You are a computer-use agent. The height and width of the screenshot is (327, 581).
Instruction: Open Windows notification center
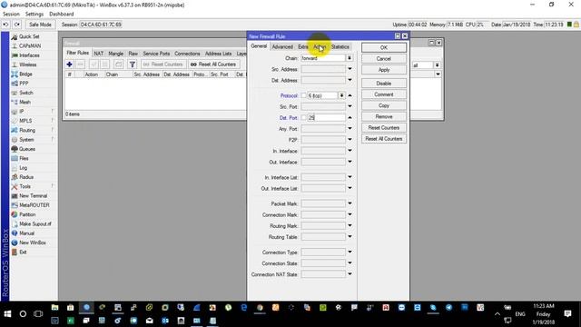[567, 313]
